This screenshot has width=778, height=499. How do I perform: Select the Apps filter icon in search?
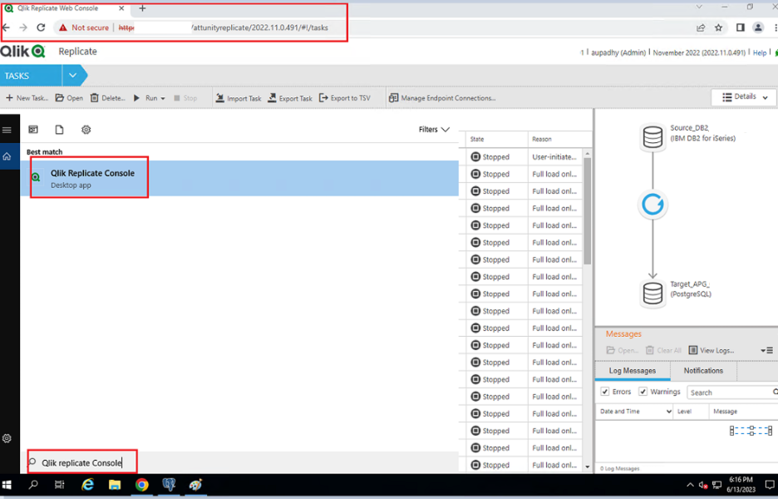pos(33,130)
